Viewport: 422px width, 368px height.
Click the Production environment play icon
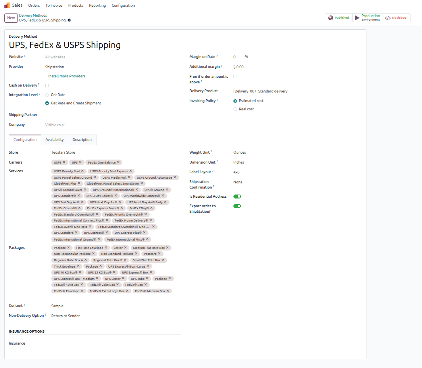[357, 18]
